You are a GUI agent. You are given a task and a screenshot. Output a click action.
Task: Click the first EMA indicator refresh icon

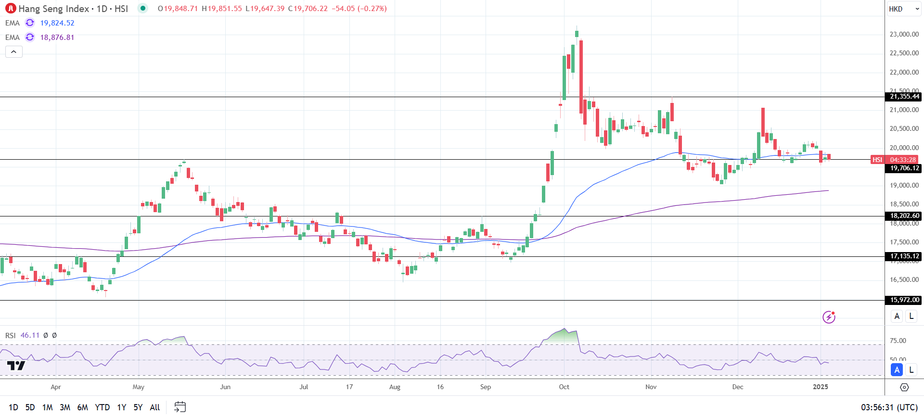pyautogui.click(x=30, y=23)
